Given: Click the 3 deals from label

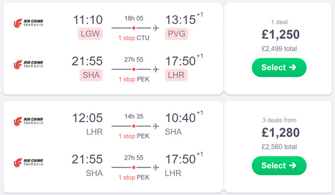Looking at the screenshot, I should point(279,120).
